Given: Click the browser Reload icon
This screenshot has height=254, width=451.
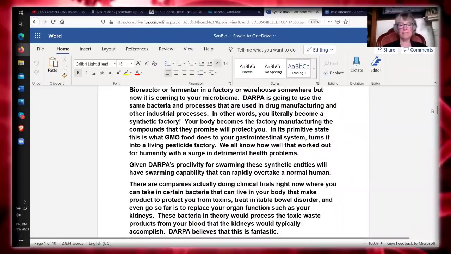Looking at the screenshot, I should point(53,22).
